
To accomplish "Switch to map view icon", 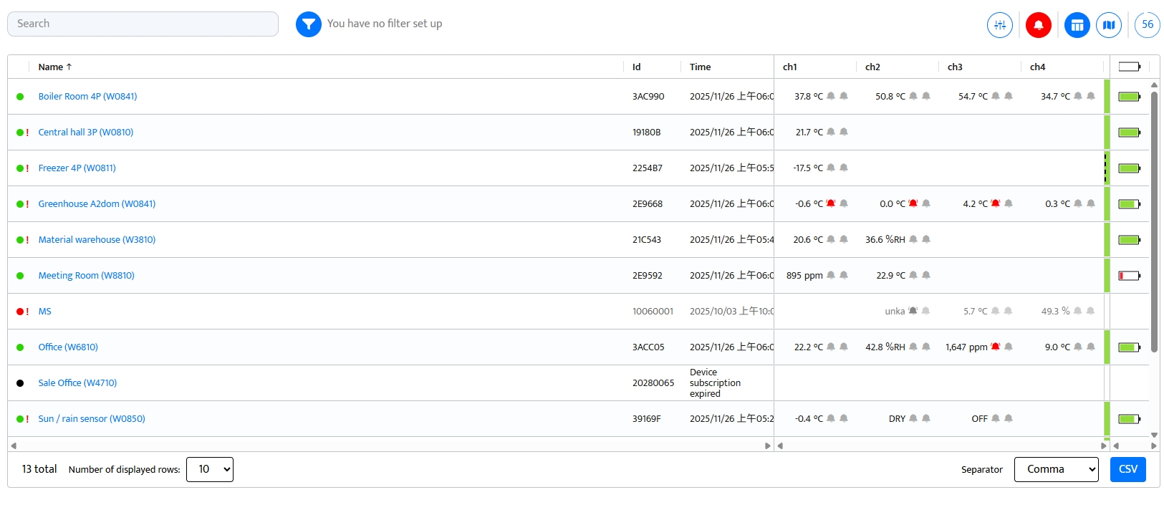I will tap(1109, 25).
